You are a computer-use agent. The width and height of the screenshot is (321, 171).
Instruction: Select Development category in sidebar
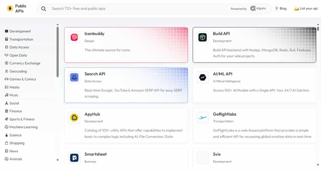coord(20,31)
